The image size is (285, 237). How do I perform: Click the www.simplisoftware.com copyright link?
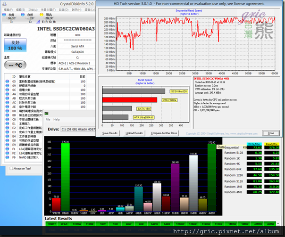tap(244, 133)
